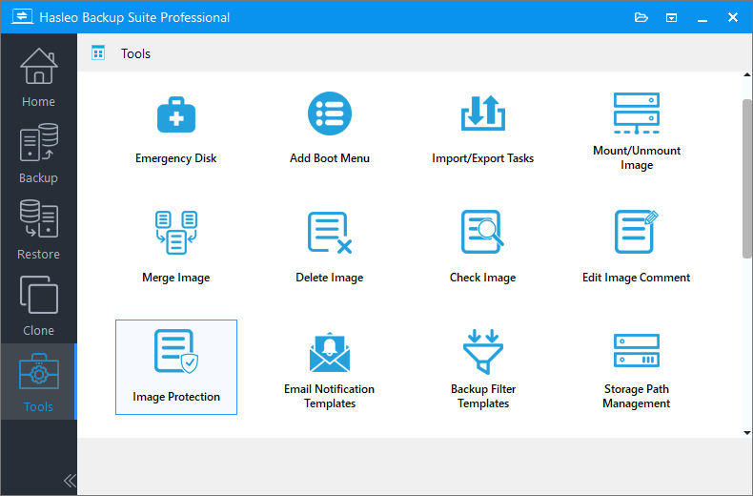Screen dimensions: 753x496
Task: Open Backup Filter Templates
Action: (482, 367)
